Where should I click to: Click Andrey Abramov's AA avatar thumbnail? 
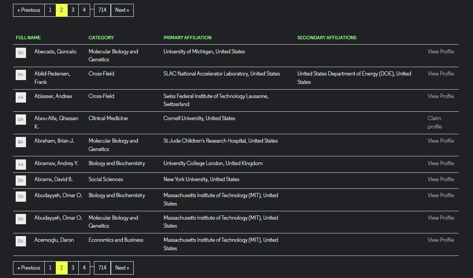(x=21, y=164)
